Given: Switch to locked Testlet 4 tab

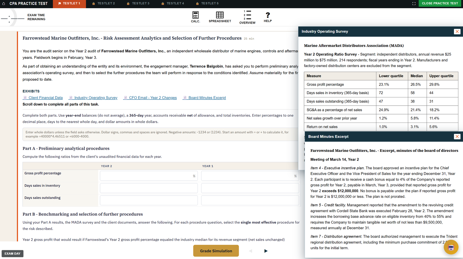Looking at the screenshot, I should tap(173, 4).
